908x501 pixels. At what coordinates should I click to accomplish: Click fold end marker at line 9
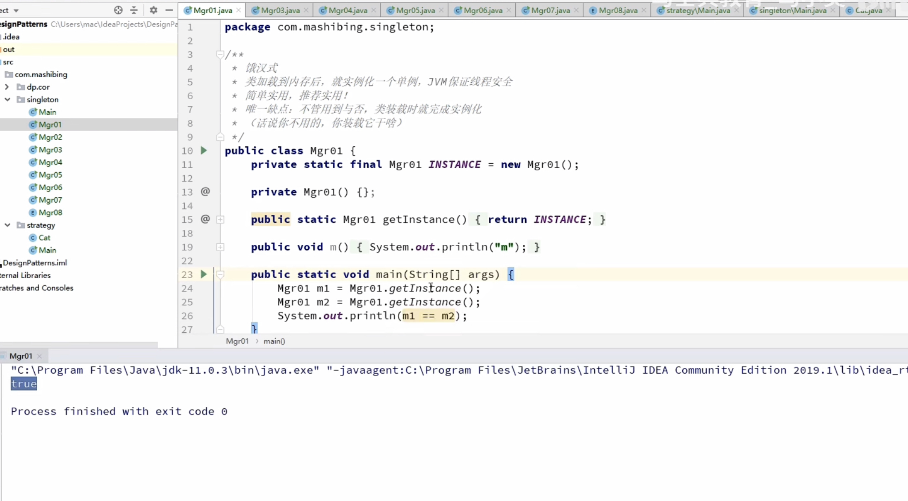(x=220, y=137)
